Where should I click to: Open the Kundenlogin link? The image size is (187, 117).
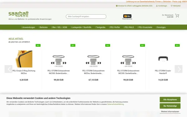163,6
